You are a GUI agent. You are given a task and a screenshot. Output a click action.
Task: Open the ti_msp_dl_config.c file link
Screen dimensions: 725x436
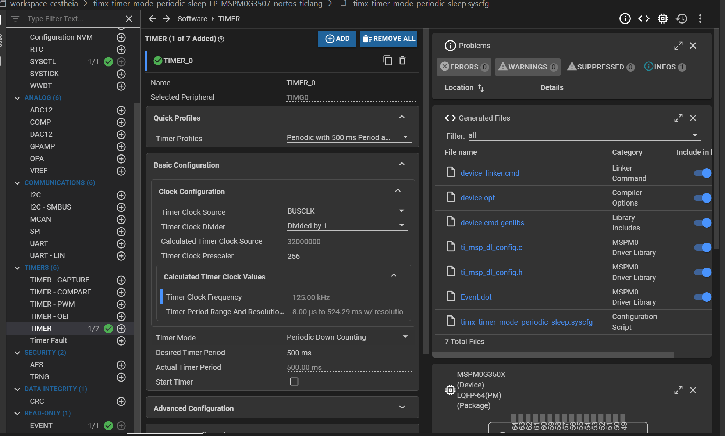click(x=491, y=247)
